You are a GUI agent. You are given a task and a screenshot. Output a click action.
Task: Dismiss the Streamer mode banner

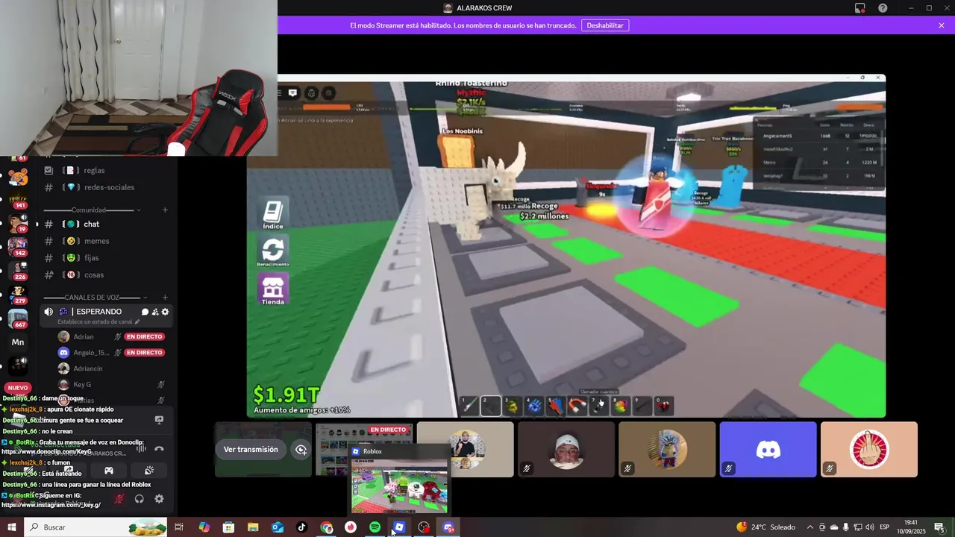[942, 25]
